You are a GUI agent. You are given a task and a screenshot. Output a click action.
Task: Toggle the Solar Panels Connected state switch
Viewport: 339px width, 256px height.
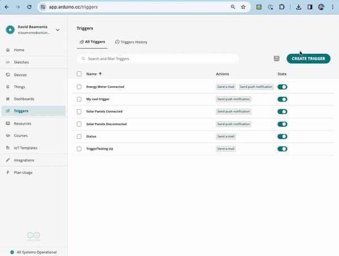tap(282, 112)
